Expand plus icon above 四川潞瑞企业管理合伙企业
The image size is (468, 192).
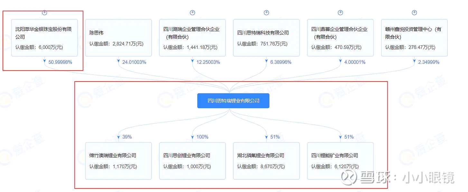192,13
